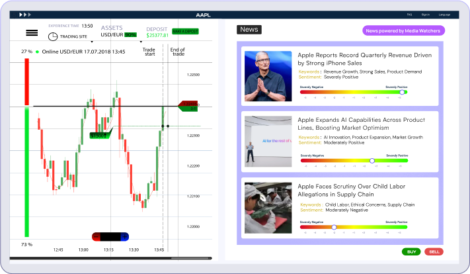This screenshot has width=470, height=274.
Task: Click the 13:15 time axis label
Action: point(108,250)
